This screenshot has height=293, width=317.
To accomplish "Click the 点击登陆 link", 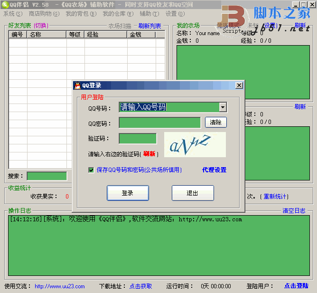I will point(297,286).
